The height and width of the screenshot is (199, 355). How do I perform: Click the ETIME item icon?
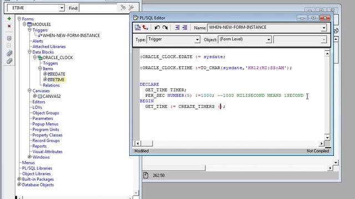point(50,80)
